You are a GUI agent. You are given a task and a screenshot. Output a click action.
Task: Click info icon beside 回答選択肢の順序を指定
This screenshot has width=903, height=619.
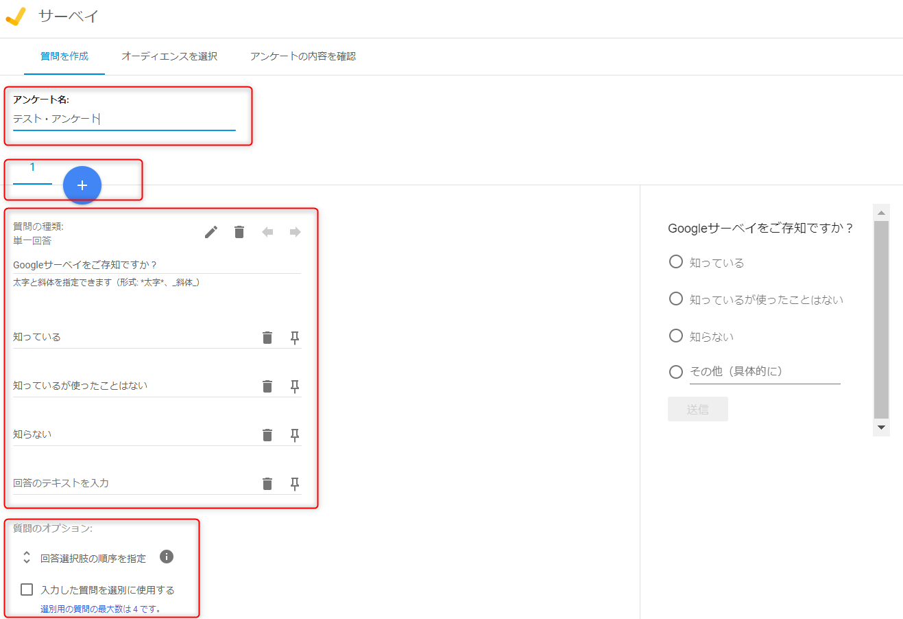click(x=167, y=557)
